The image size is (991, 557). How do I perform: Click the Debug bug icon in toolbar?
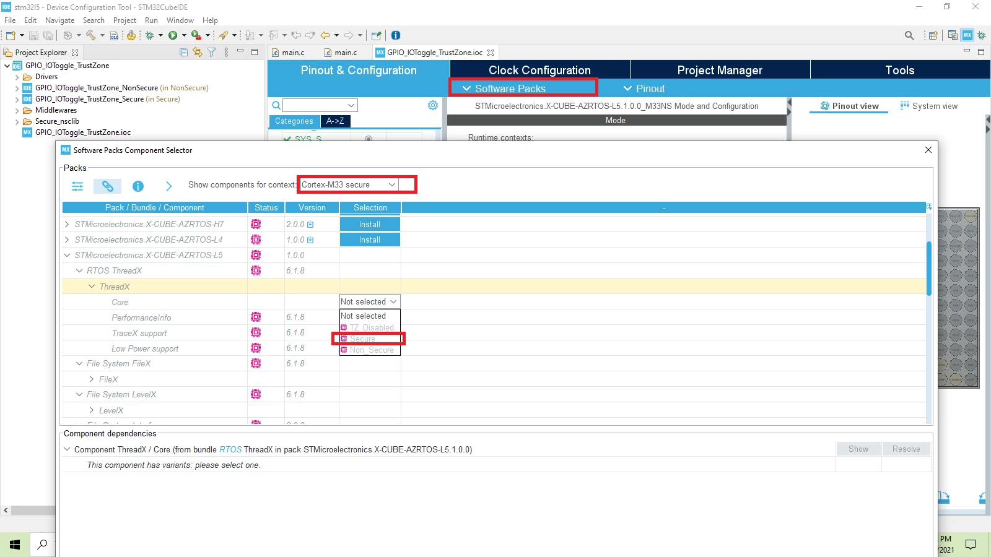(149, 35)
